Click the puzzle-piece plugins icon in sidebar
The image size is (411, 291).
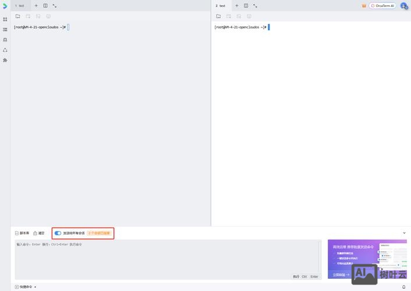point(5,60)
